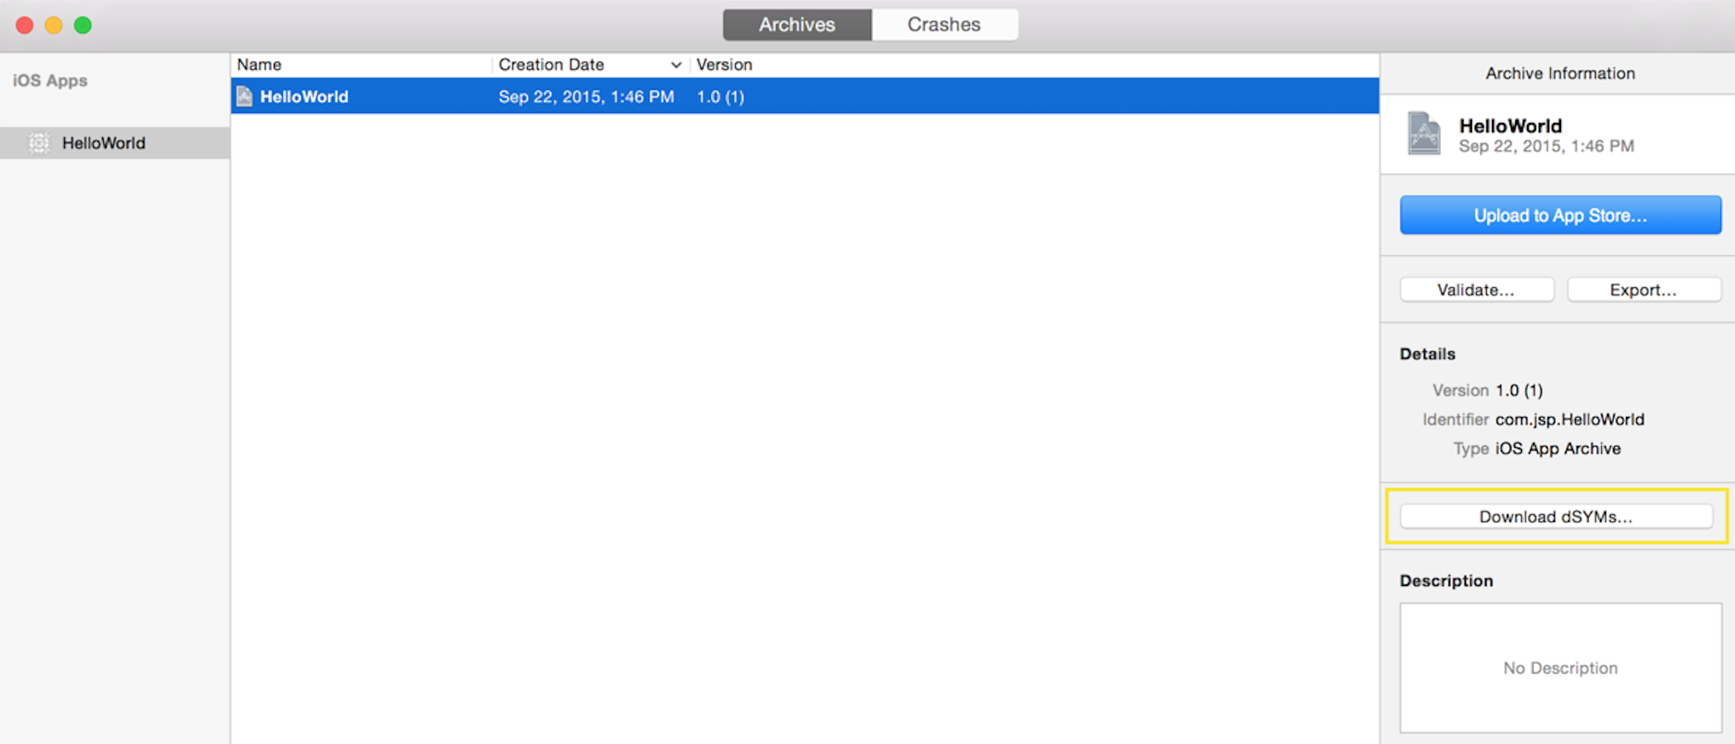This screenshot has height=744, width=1735.
Task: Zoom the window with green button
Action: click(82, 25)
